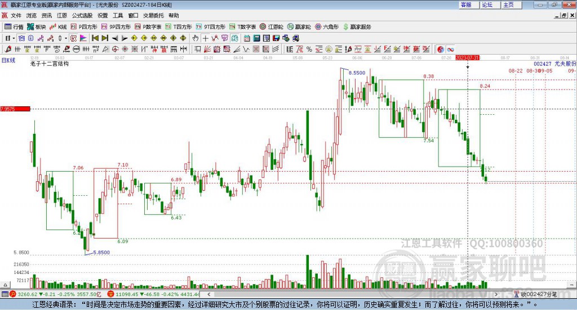
Task: Open the 交易委托 menu
Action: (x=153, y=15)
